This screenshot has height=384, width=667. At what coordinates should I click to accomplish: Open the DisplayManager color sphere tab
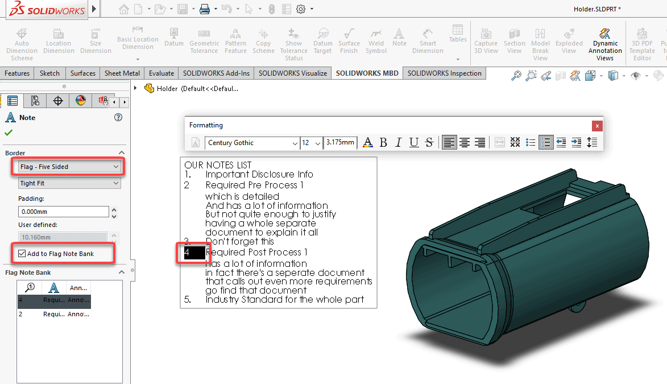click(80, 101)
